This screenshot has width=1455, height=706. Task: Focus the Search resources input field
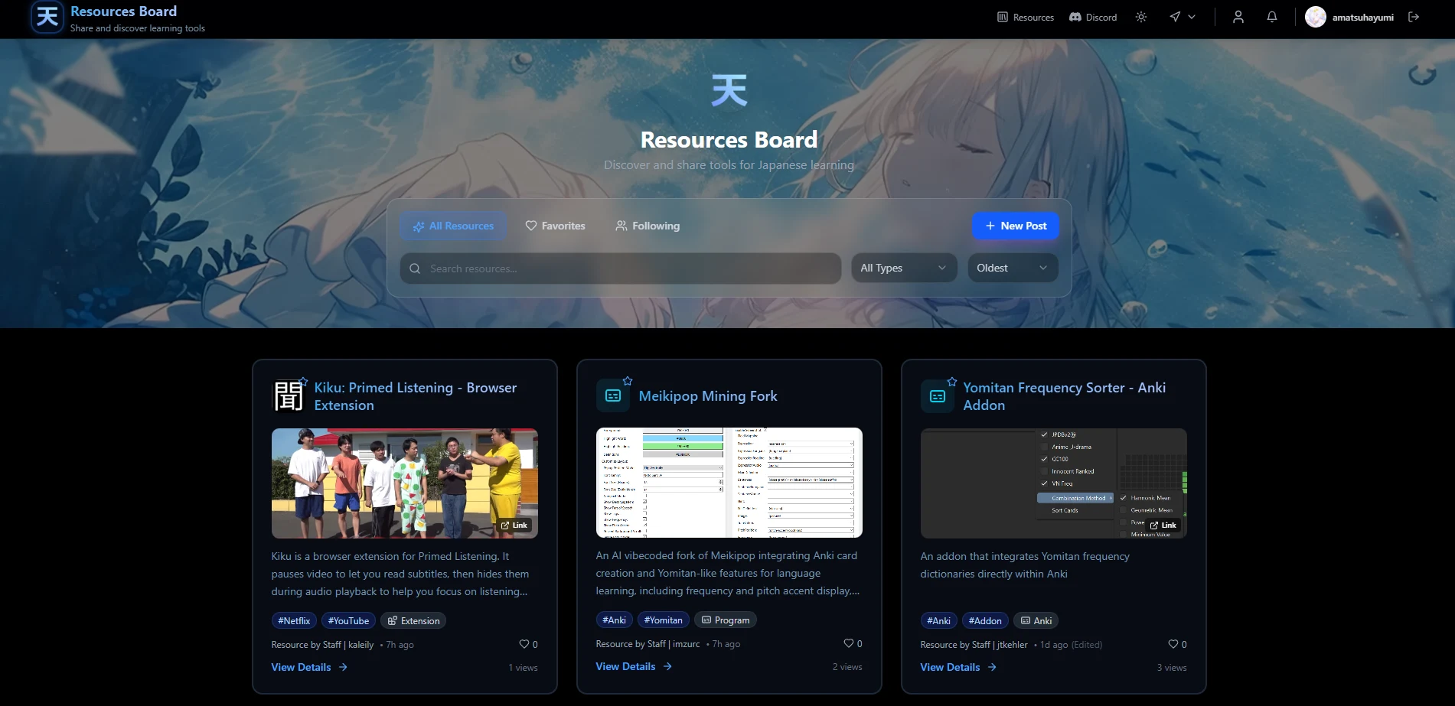[621, 268]
